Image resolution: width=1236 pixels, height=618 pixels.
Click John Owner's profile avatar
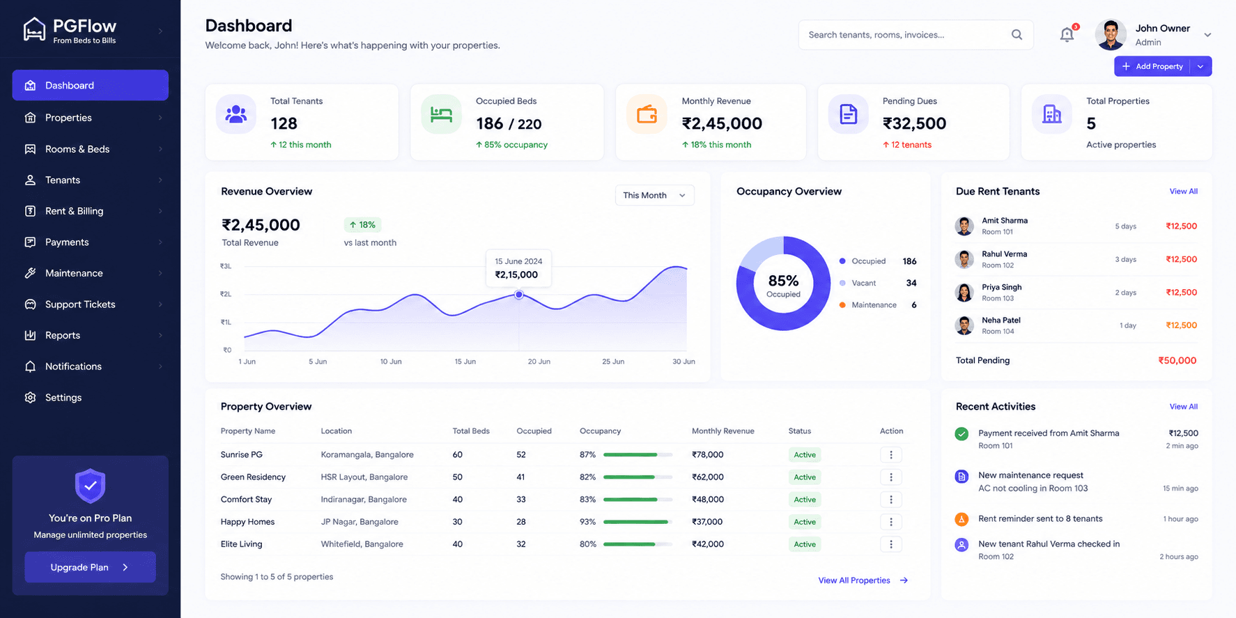coord(1111,35)
